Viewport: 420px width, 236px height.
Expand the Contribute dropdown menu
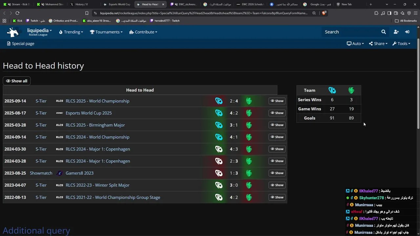point(143,32)
